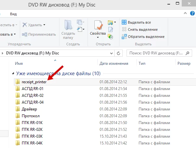Click the АСПД RR-04 folder icon
The width and height of the screenshot is (196, 148).
[x=18, y=102]
